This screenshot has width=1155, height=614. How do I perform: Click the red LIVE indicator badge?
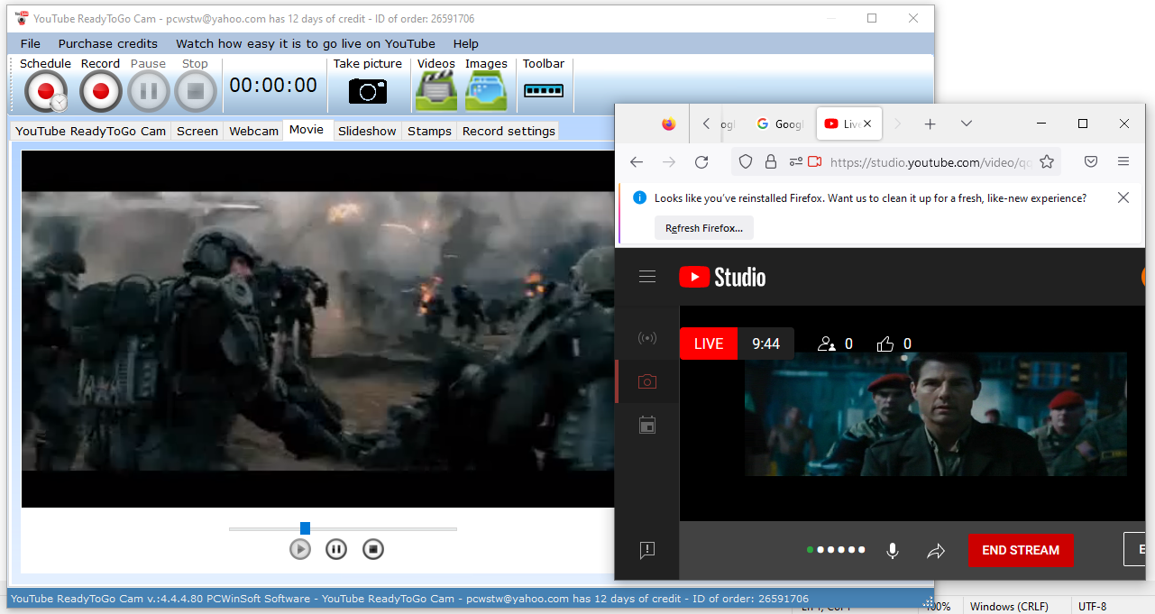(x=709, y=344)
